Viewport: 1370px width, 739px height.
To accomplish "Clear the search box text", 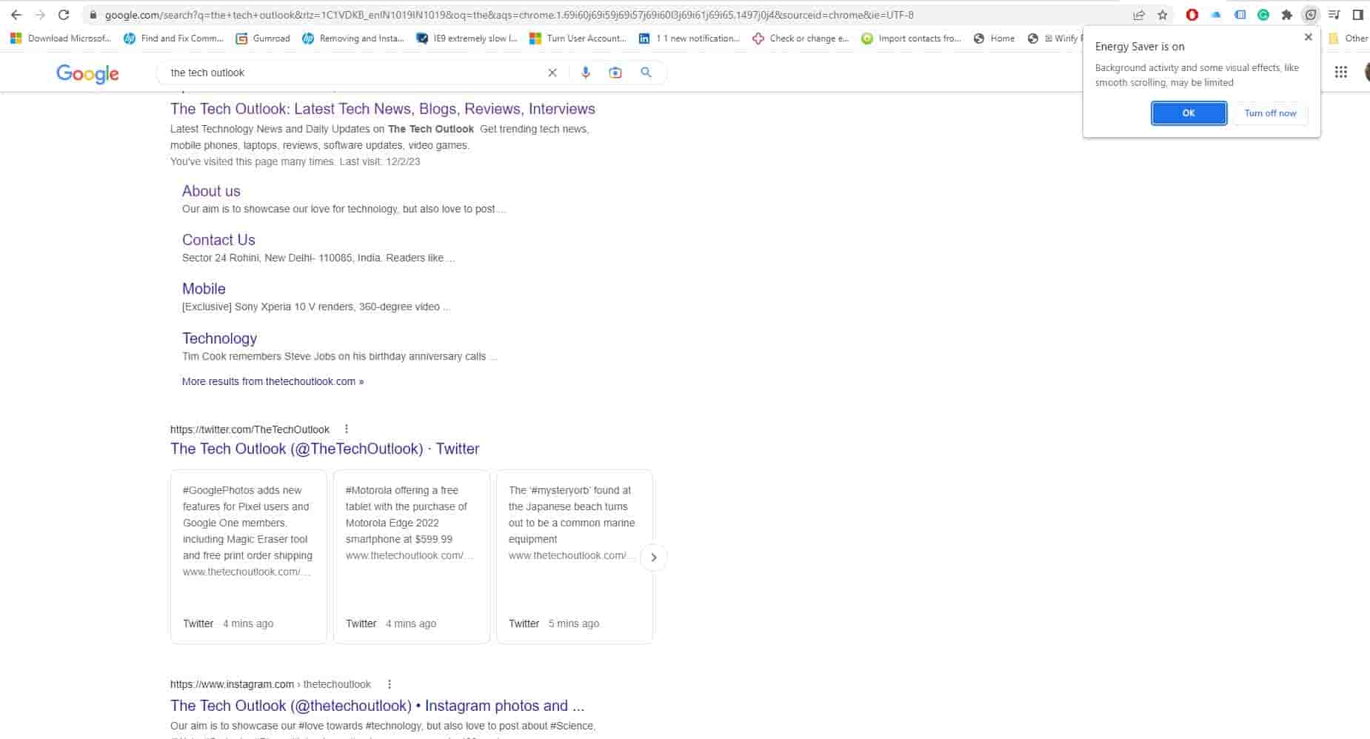I will 552,73.
